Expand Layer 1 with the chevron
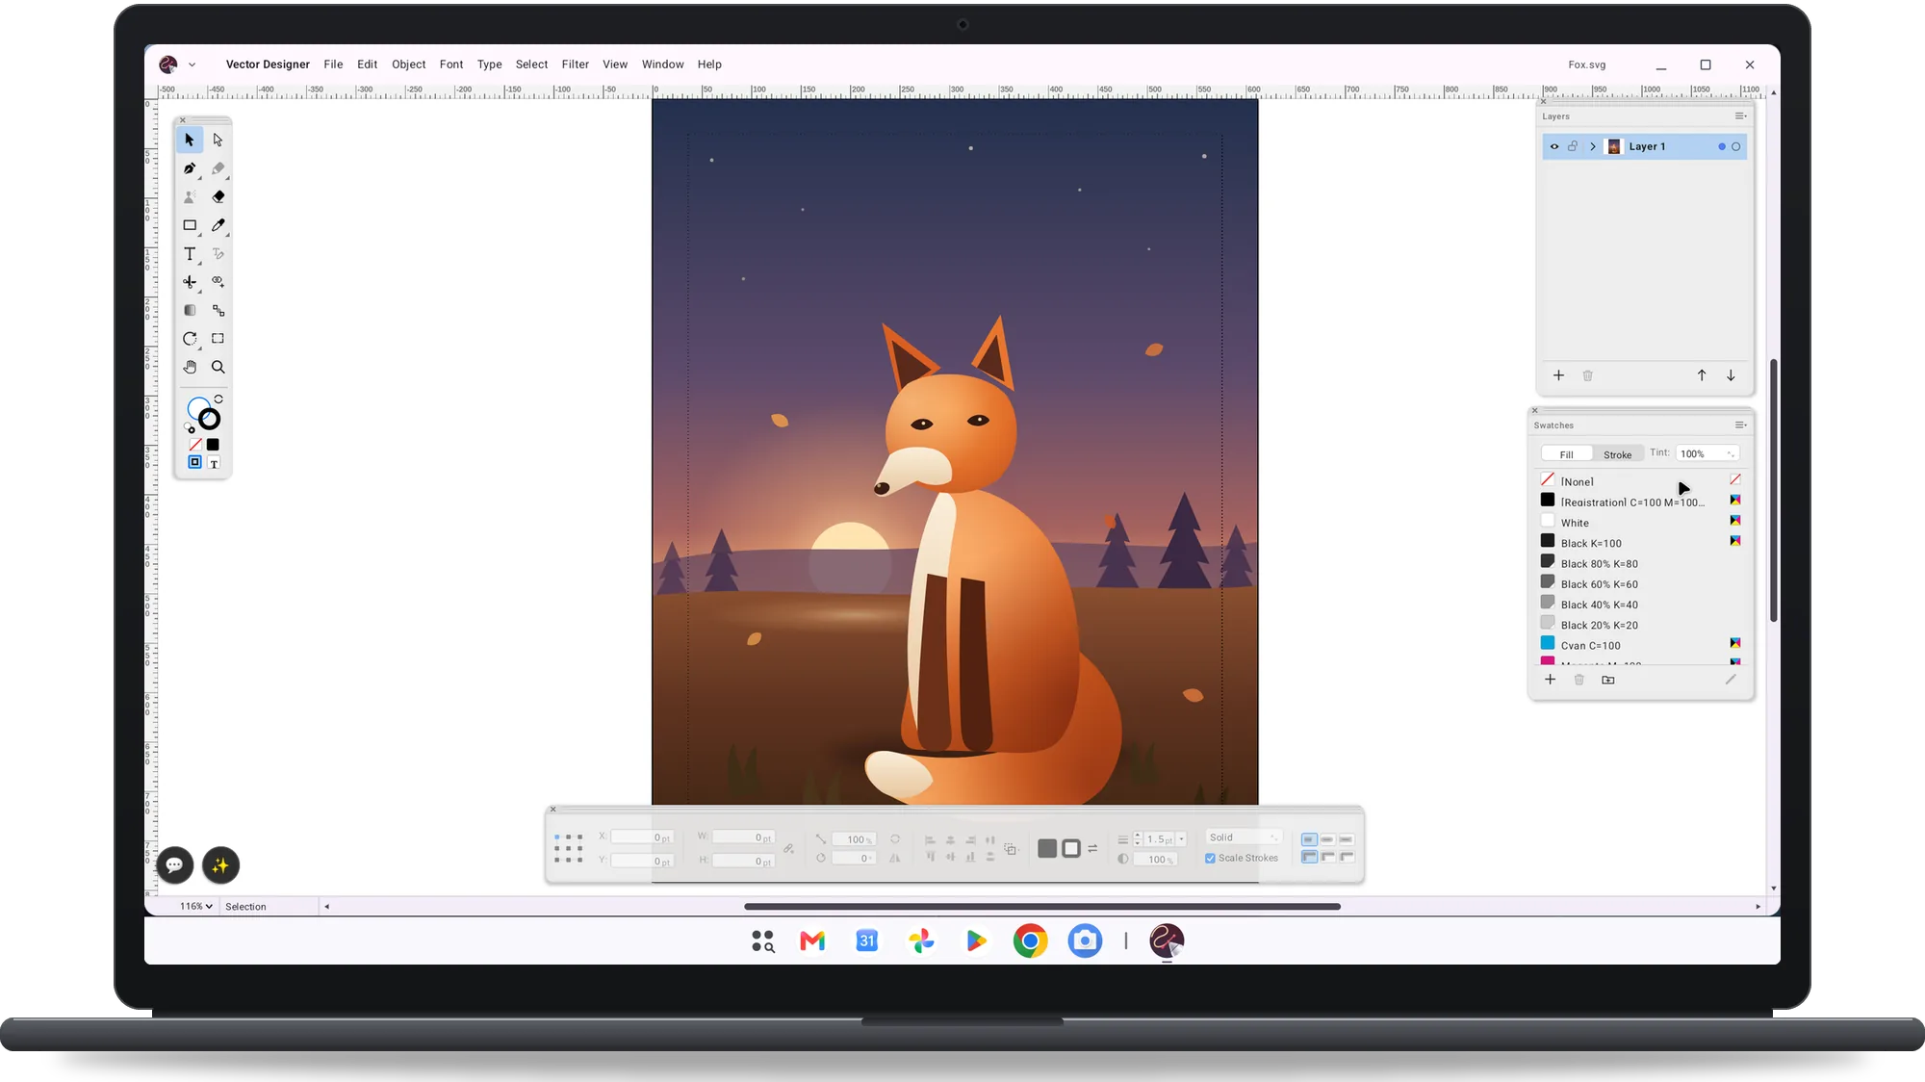 click(x=1593, y=146)
